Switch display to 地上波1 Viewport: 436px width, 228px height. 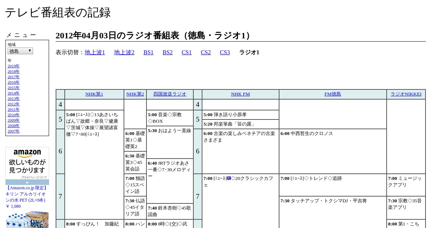pos(95,52)
